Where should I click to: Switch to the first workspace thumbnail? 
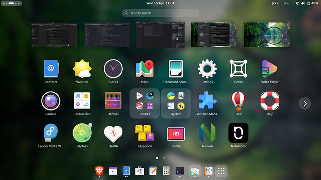click(54, 35)
